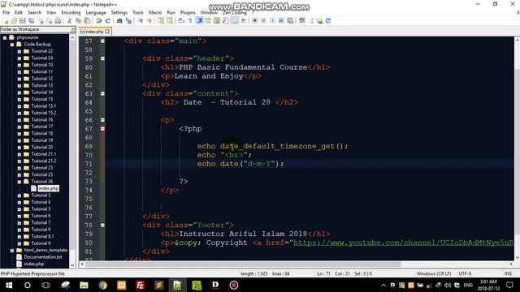Screen dimensions: 520x292
Task: Click the editor vertical scrollbar
Action: coord(517,148)
